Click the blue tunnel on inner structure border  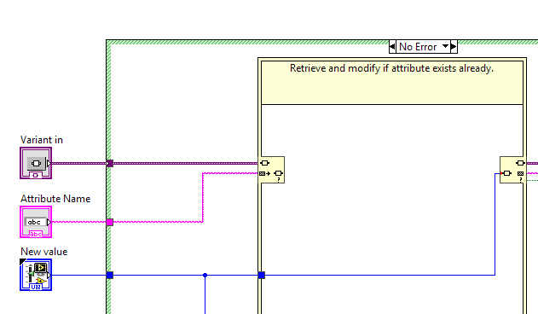[262, 275]
